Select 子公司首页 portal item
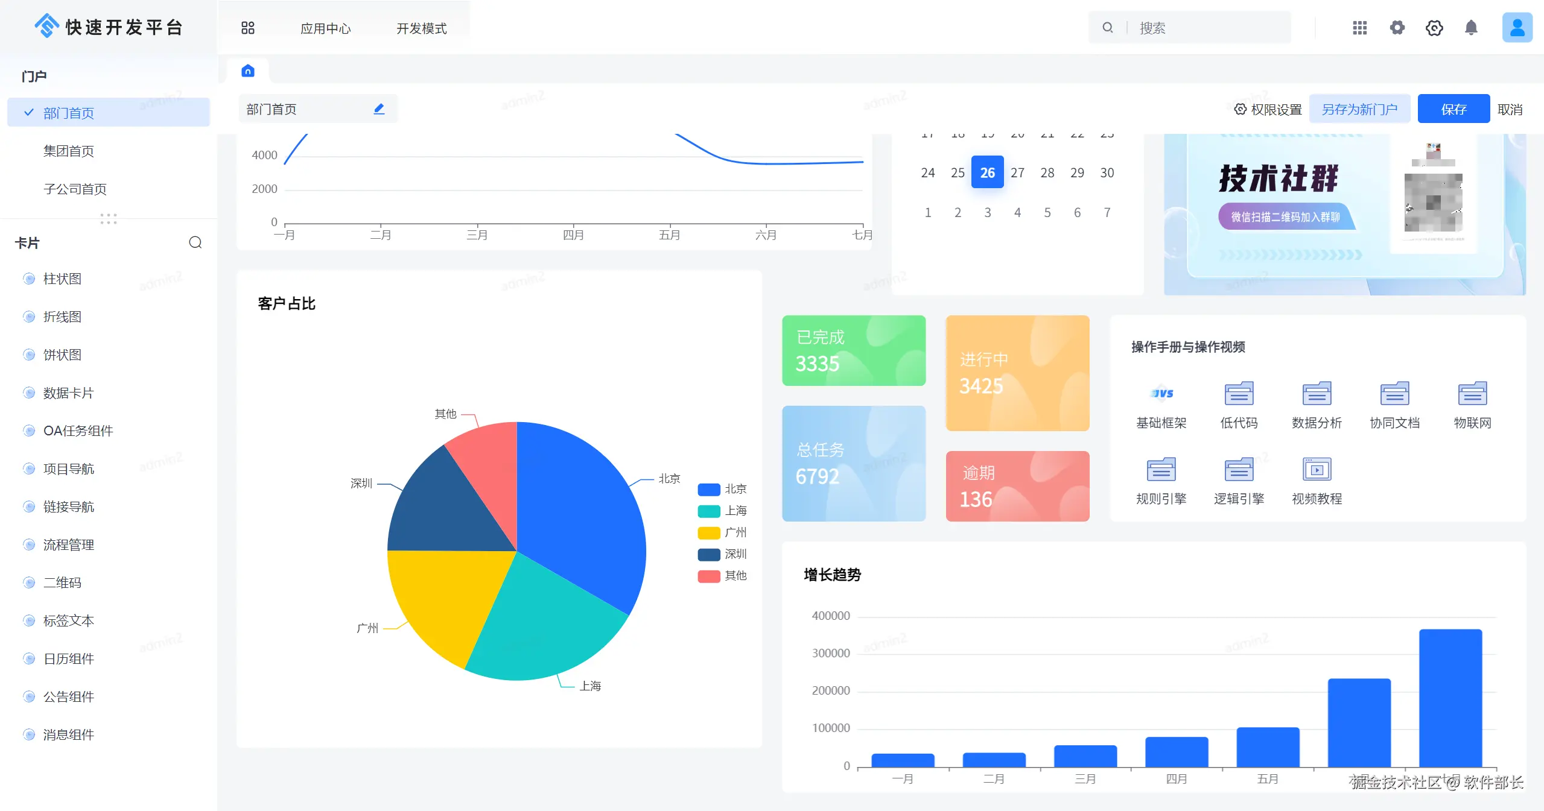Screen dimensions: 1544x811 (x=75, y=189)
